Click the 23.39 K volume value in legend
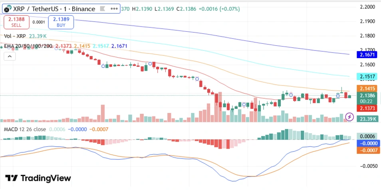 click(x=38, y=36)
